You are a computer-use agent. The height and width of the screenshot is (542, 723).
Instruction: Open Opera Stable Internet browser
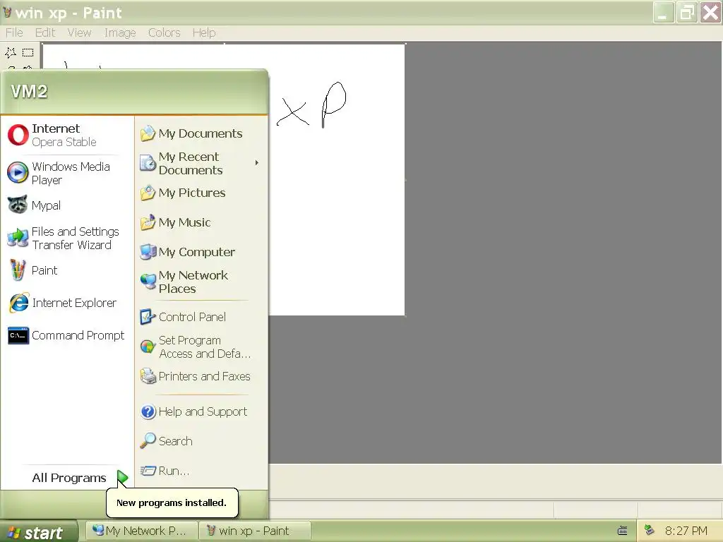(x=67, y=135)
